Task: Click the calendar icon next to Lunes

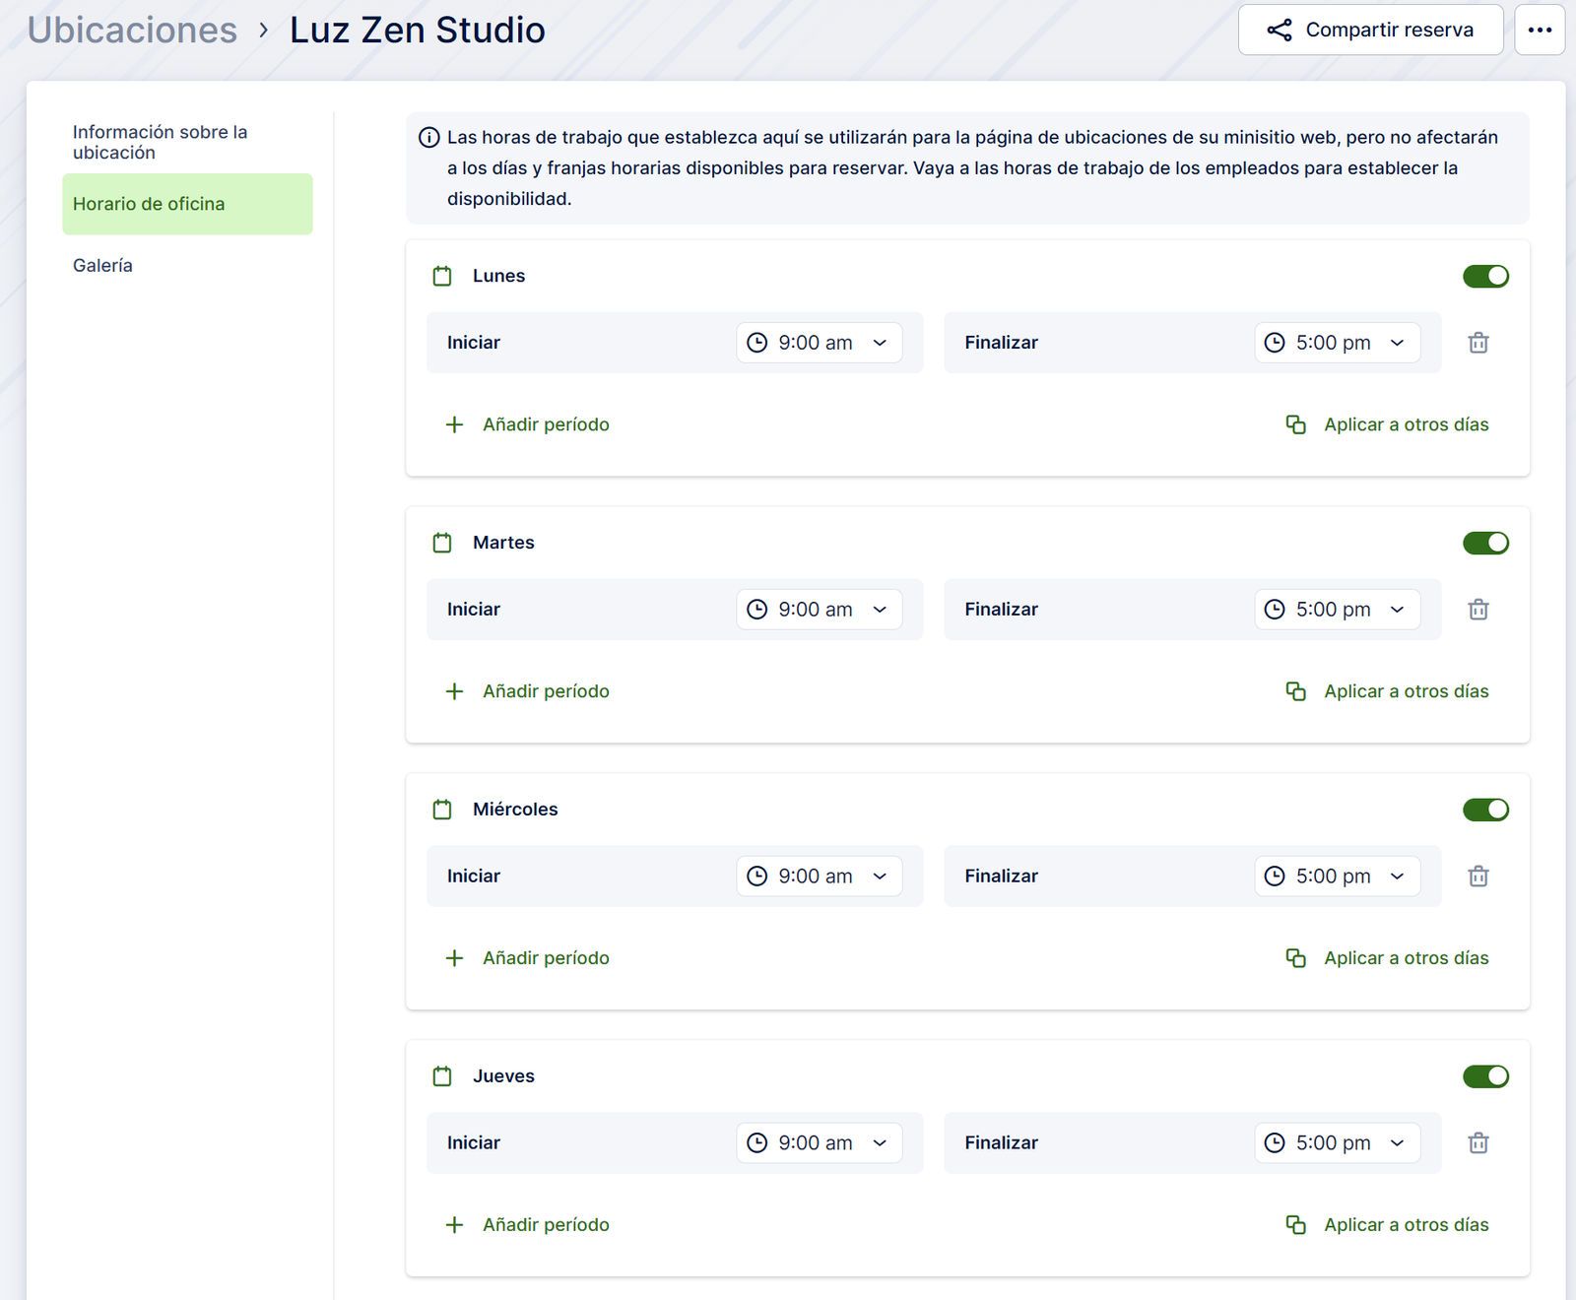Action: point(442,277)
